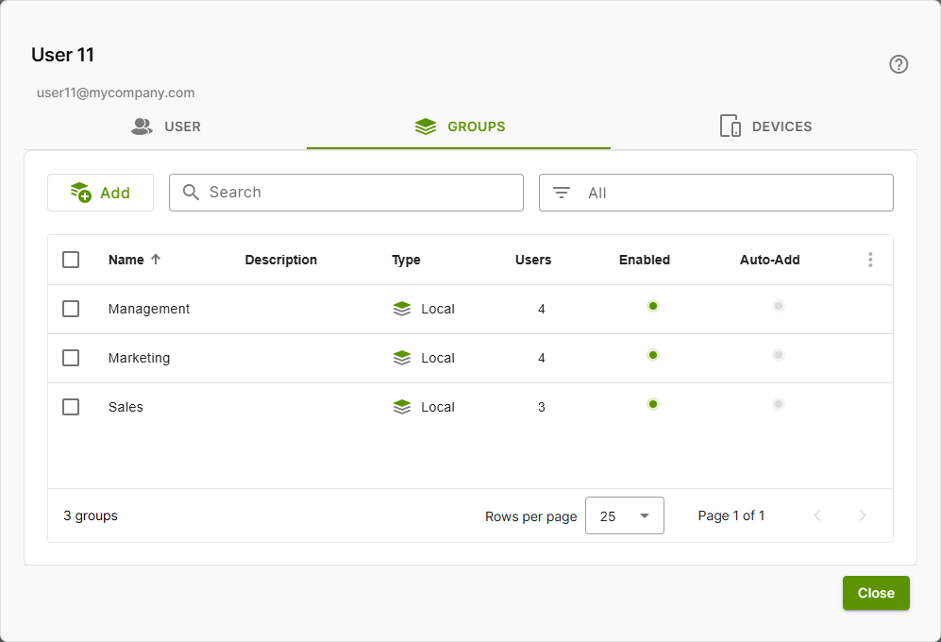Click the "Rows per page" label

pos(530,516)
